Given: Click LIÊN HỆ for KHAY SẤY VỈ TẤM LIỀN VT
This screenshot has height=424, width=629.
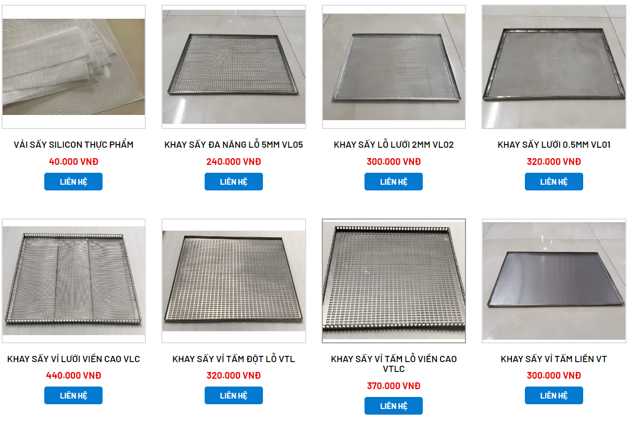Looking at the screenshot, I should click(554, 395).
